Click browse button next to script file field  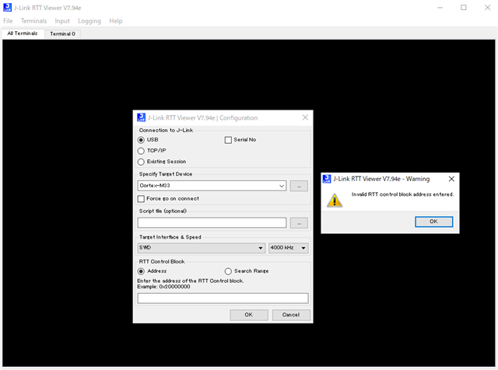point(299,223)
